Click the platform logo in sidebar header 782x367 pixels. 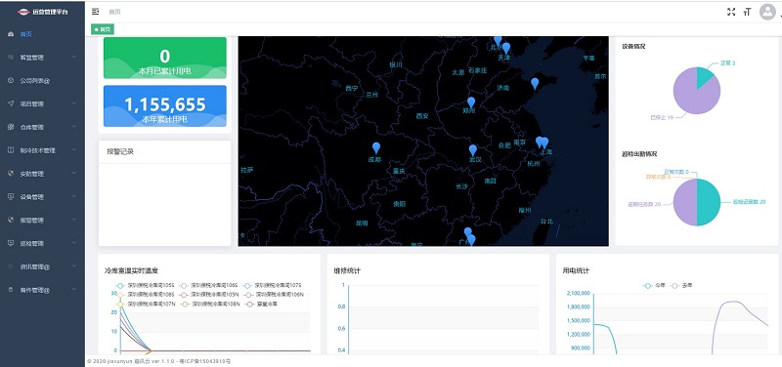pos(23,12)
